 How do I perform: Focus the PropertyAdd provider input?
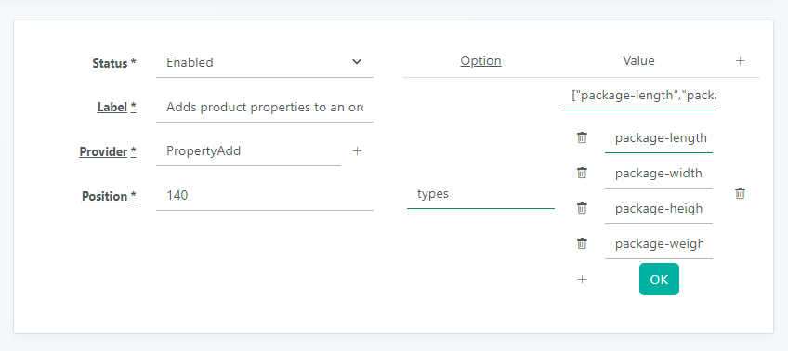point(248,151)
